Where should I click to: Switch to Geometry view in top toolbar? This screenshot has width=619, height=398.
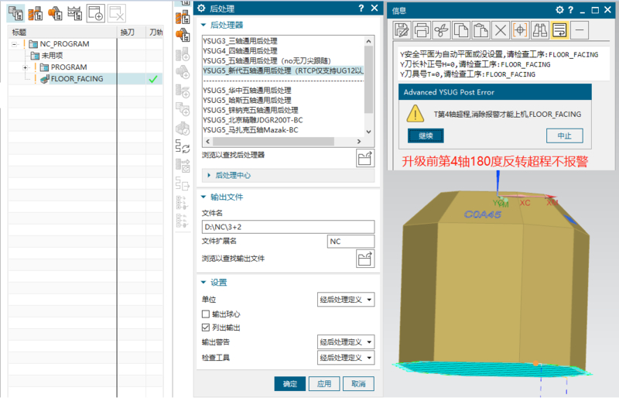click(x=55, y=13)
